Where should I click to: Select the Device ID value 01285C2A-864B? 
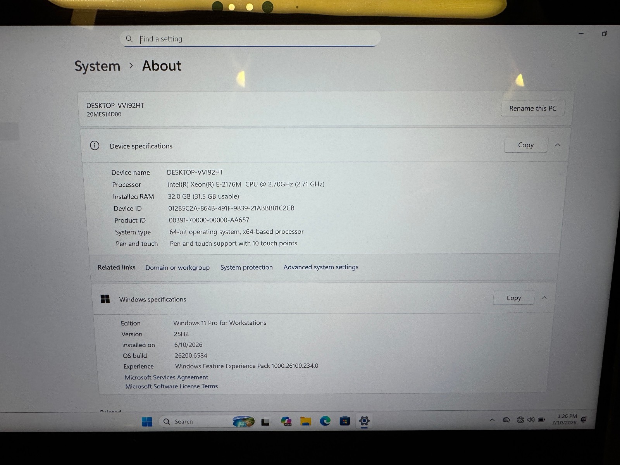231,208
